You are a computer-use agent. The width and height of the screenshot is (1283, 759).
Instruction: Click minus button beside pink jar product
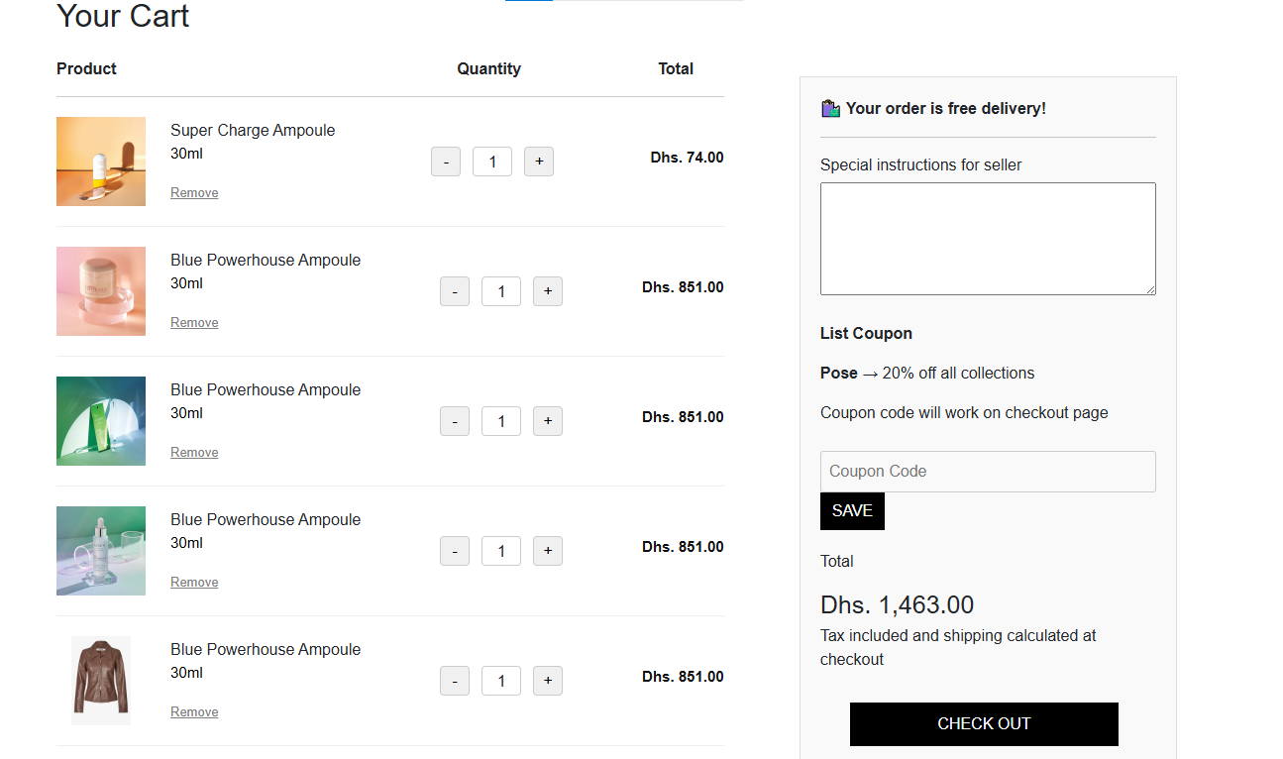click(455, 291)
